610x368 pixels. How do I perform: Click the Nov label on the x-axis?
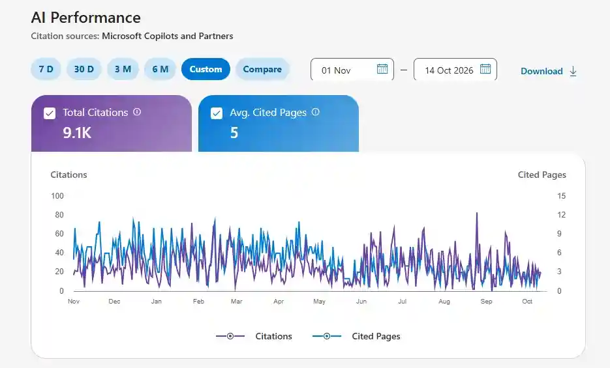click(74, 301)
